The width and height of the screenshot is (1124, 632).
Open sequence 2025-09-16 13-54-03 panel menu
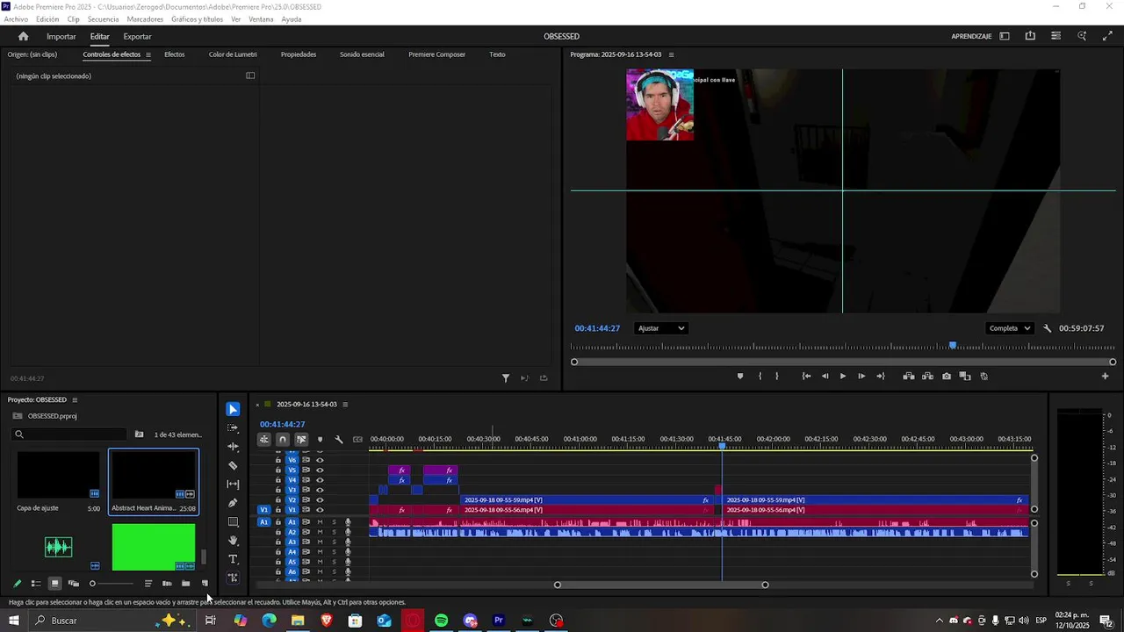click(x=345, y=405)
